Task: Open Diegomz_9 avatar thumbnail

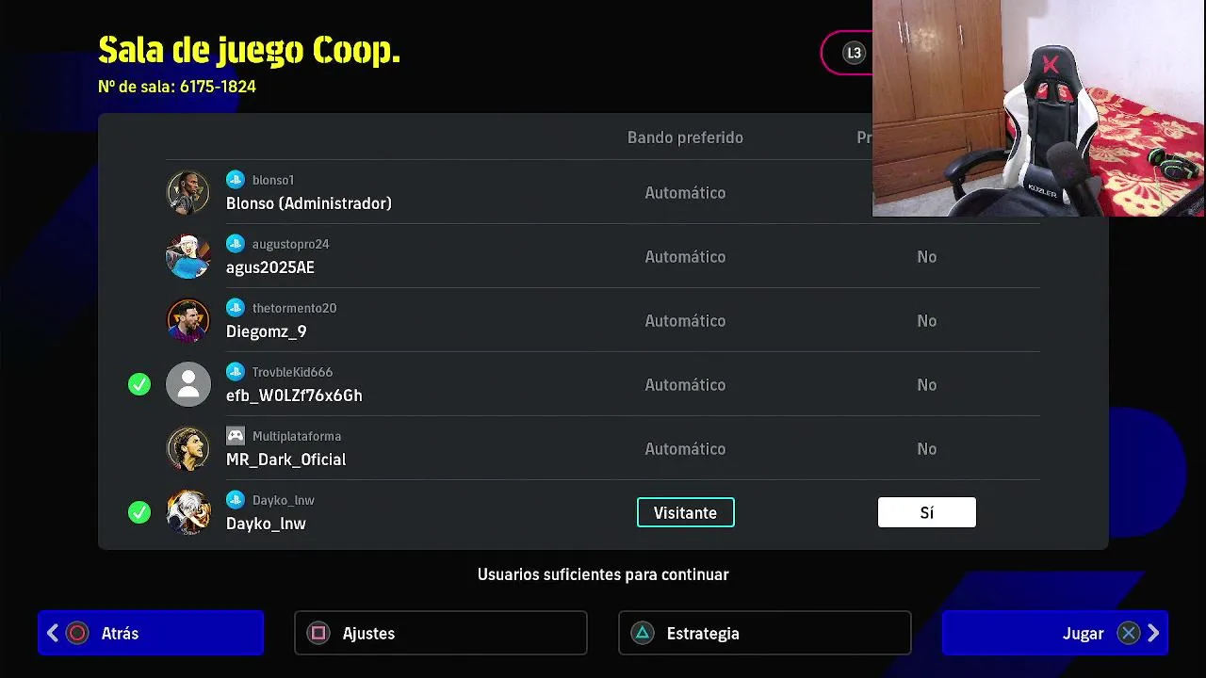Action: tap(188, 320)
